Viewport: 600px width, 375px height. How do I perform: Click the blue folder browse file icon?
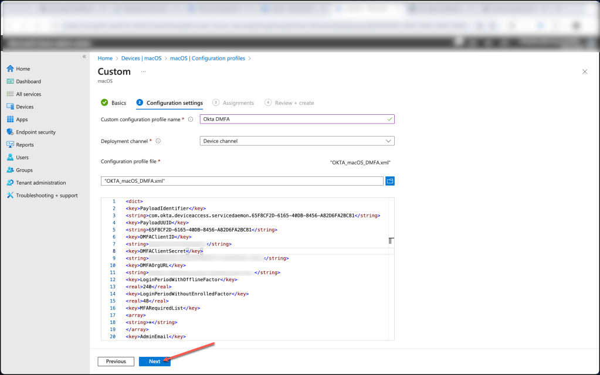[x=390, y=181]
